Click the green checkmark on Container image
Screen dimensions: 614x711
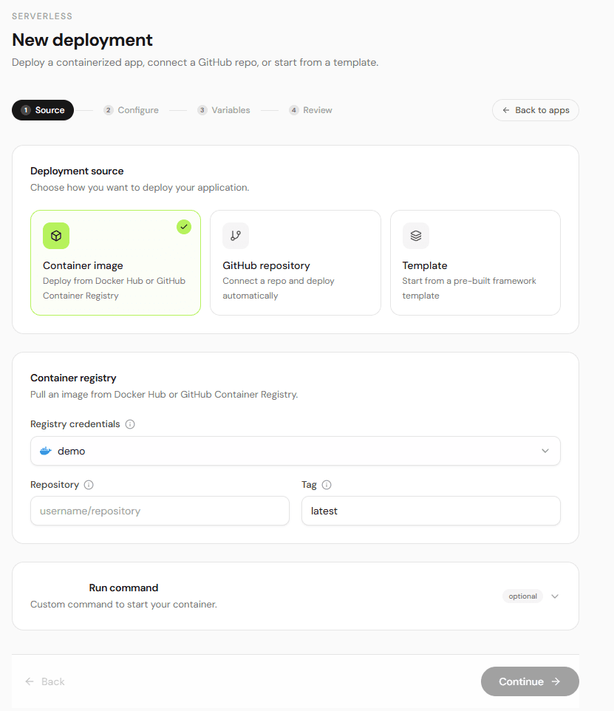pyautogui.click(x=184, y=227)
